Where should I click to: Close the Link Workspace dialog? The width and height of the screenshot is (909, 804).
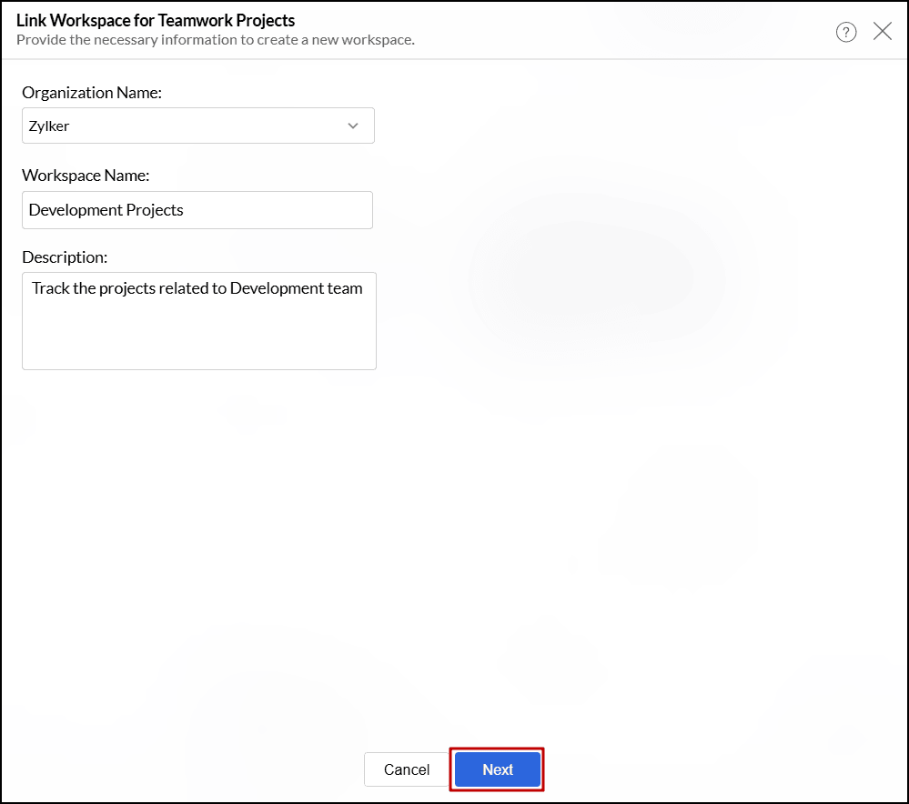pos(882,32)
